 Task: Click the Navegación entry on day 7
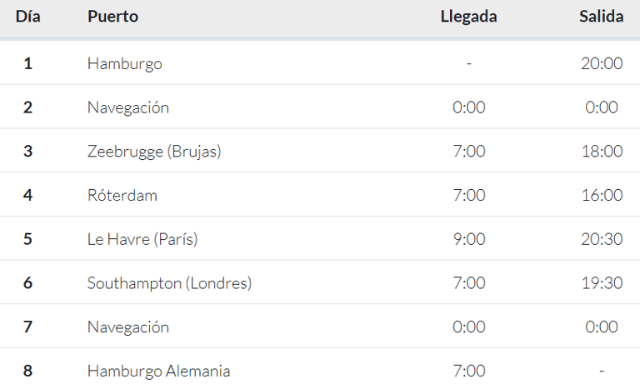127,327
